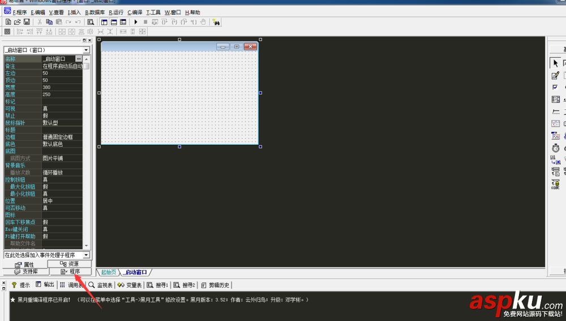The image size is (566, 321).
Task: Select the calendar date component icon
Action: (x=555, y=123)
